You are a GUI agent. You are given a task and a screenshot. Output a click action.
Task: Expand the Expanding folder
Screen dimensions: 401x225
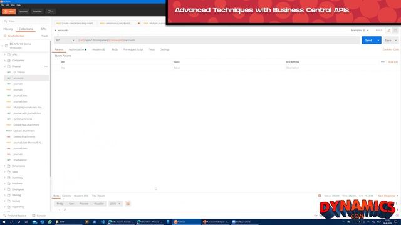[x=4, y=207]
